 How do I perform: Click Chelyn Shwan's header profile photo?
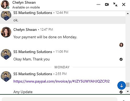click(x=5, y=4)
